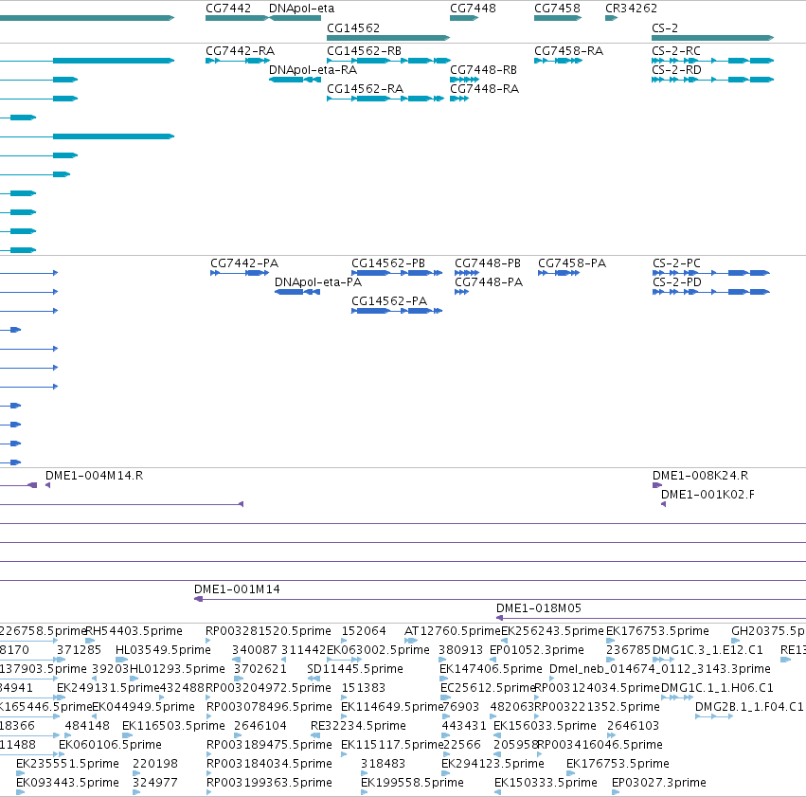Image resolution: width=806 pixels, height=797 pixels.
Task: Select the EK114649.5prime EST label
Action: pyautogui.click(x=392, y=707)
